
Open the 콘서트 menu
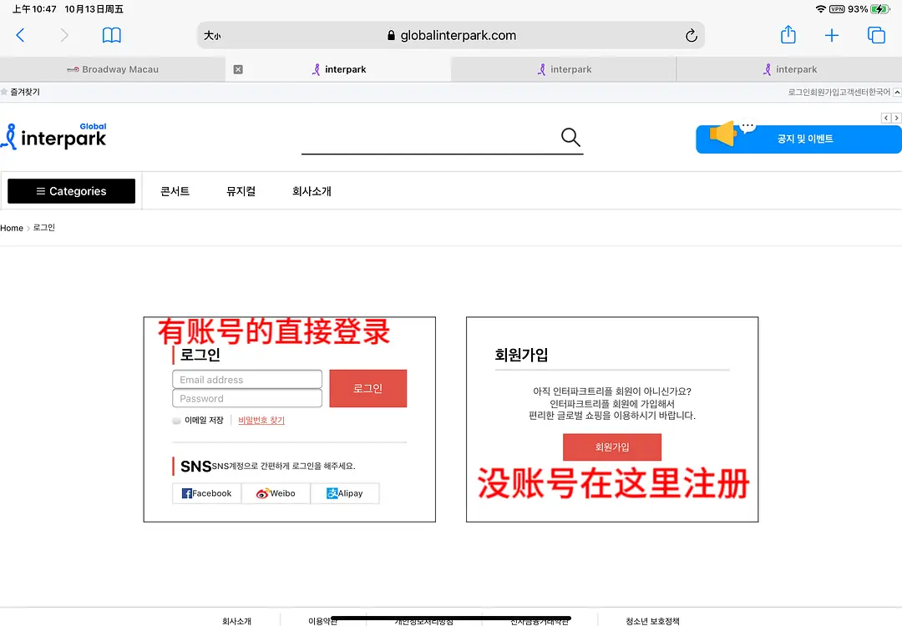tap(175, 191)
